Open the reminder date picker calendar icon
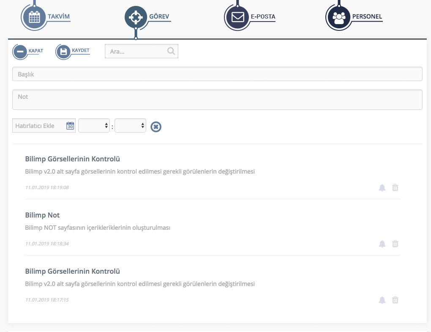 [70, 126]
